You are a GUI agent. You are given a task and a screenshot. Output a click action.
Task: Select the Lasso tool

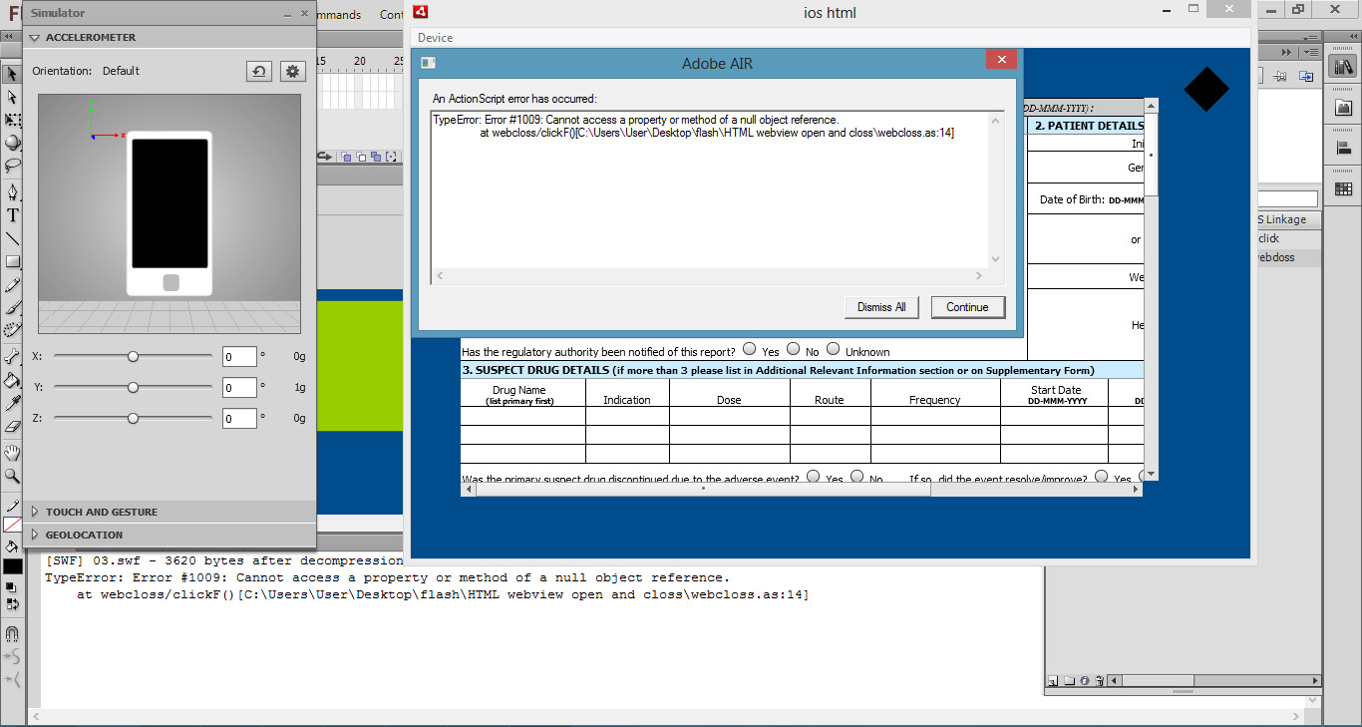[12, 166]
